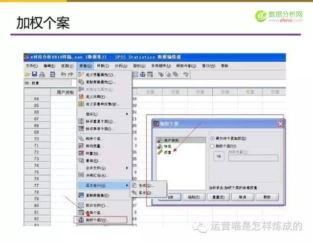This screenshot has height=242, width=313.
Task: Click the Spell Check toolbar icon
Action: tap(186, 75)
